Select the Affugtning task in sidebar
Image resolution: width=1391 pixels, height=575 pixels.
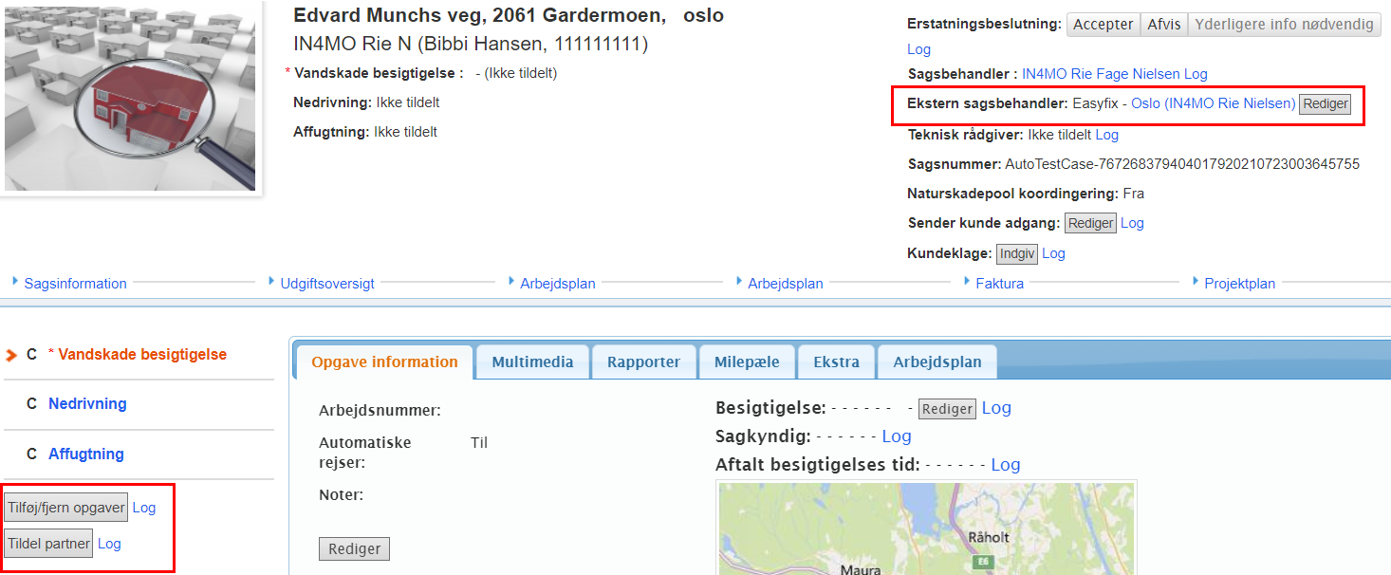point(86,454)
